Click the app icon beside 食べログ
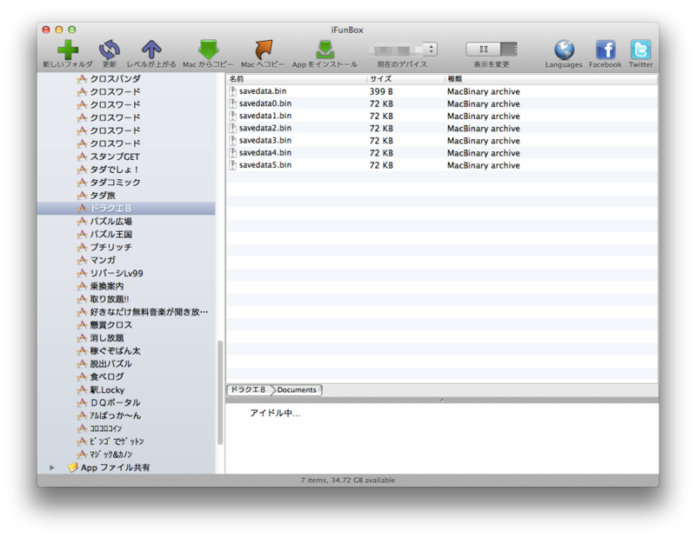Viewport: 696px width, 538px height. 82,376
